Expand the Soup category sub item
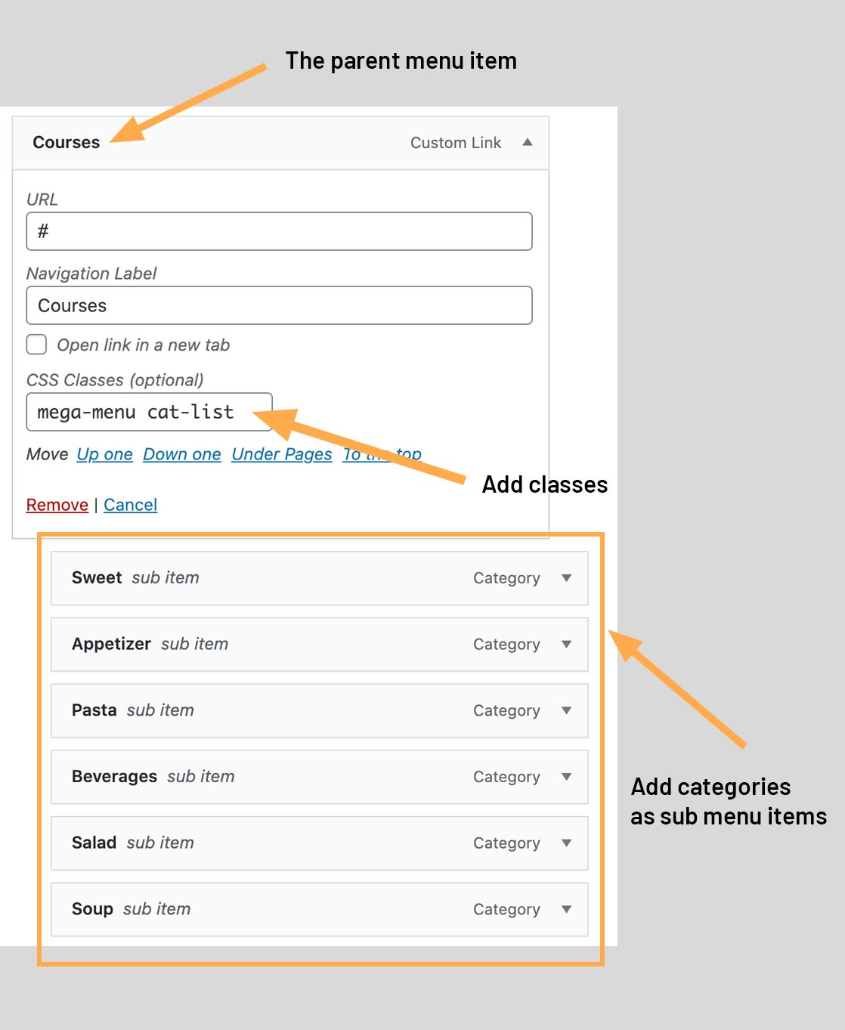The height and width of the screenshot is (1030, 845). click(x=566, y=910)
